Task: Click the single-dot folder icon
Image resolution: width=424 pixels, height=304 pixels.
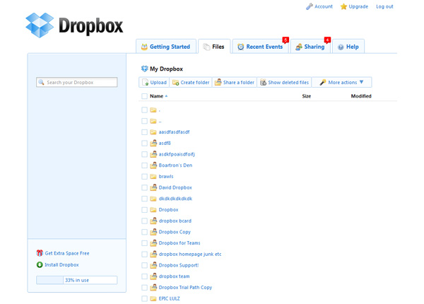Action: click(x=153, y=110)
